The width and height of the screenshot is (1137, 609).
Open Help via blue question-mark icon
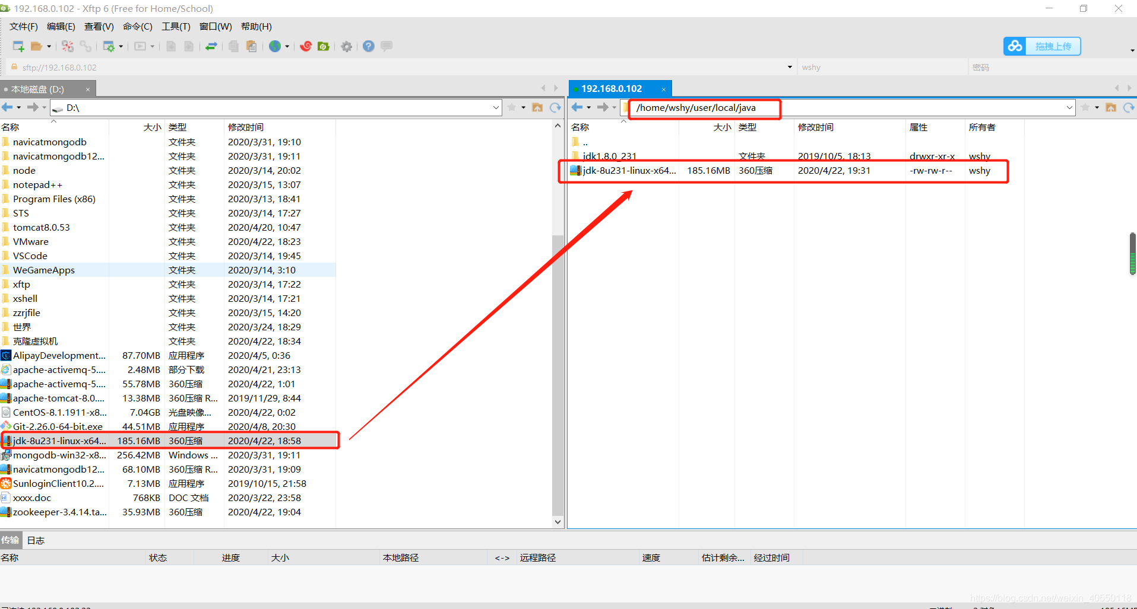click(x=369, y=46)
